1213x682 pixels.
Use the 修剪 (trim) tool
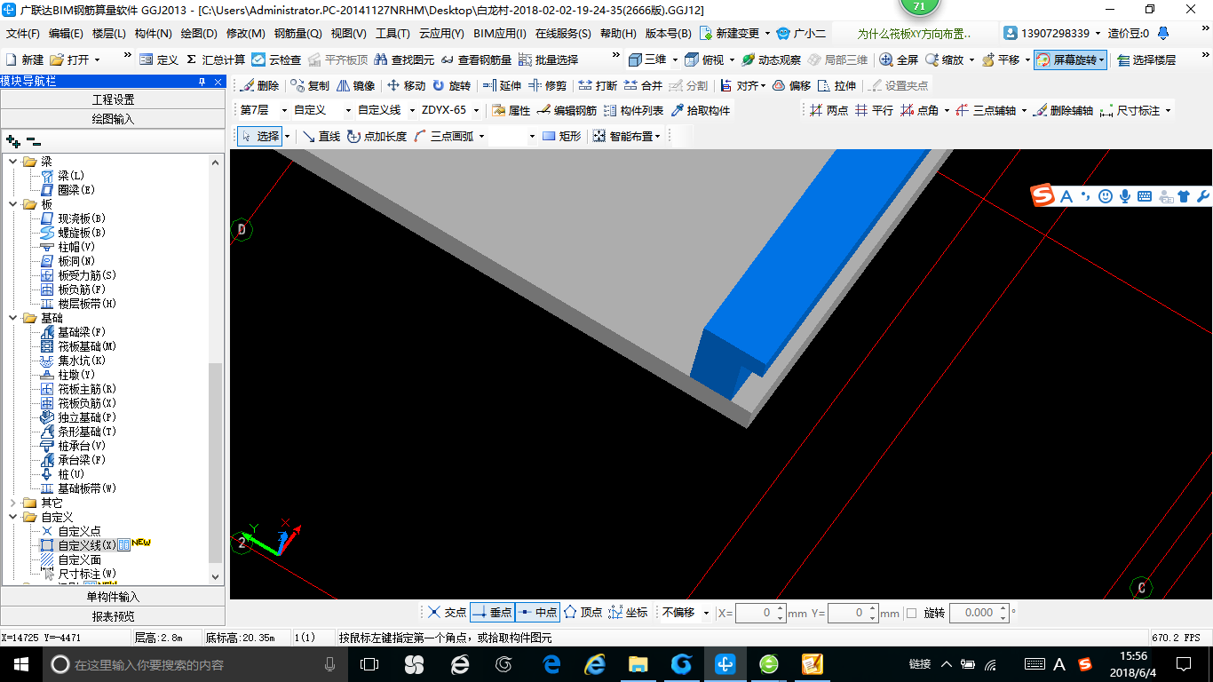click(x=548, y=86)
